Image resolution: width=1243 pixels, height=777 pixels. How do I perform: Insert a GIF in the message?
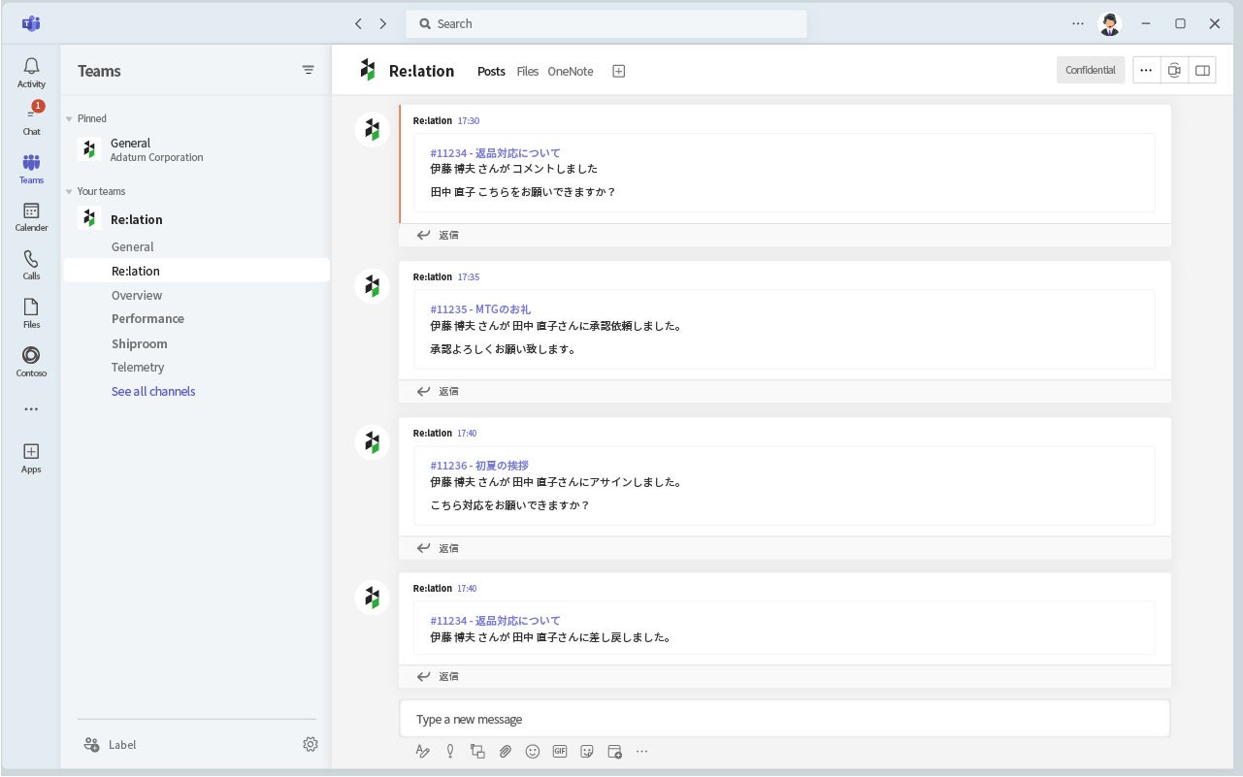click(559, 751)
